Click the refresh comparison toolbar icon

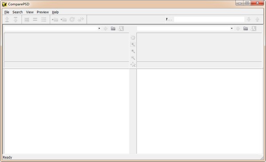click(72, 19)
